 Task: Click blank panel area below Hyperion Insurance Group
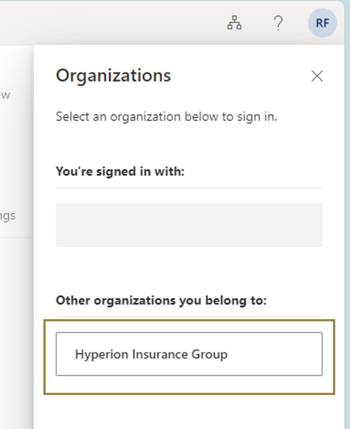coord(189,412)
